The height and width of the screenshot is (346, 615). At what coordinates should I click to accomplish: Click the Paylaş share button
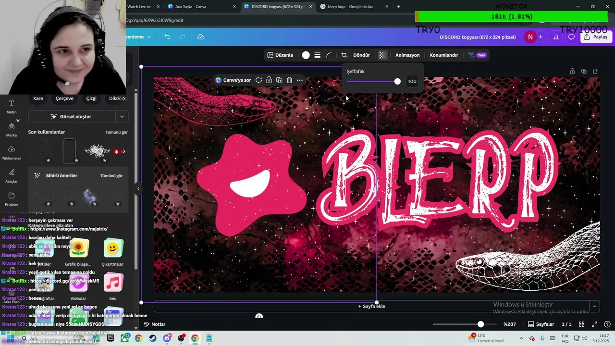click(596, 37)
